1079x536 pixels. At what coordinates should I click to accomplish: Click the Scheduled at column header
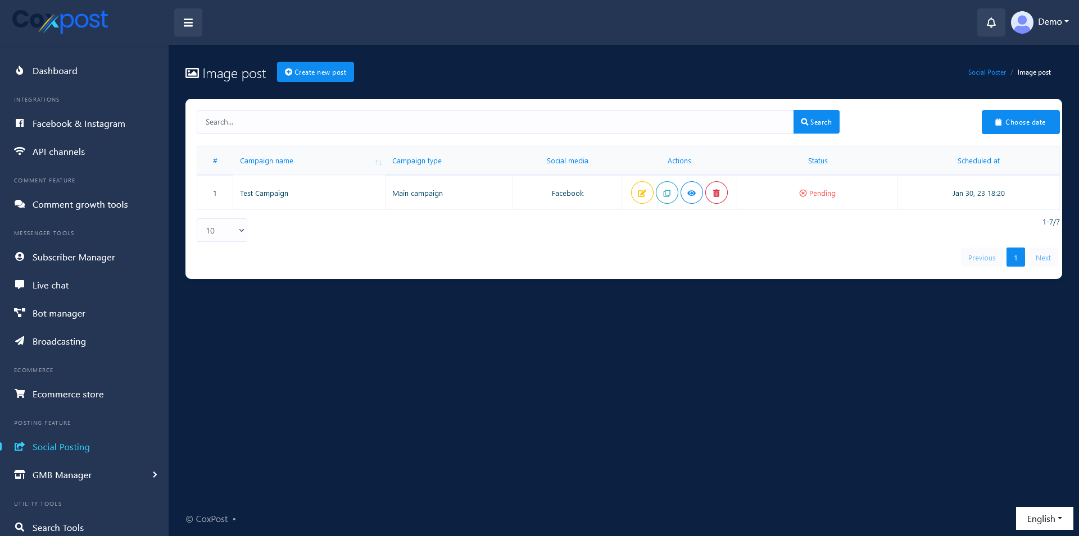[x=978, y=161]
